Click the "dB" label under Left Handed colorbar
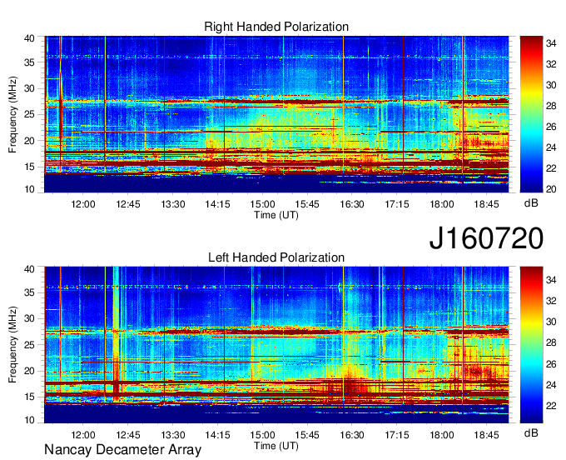The image size is (566, 460). coord(531,432)
